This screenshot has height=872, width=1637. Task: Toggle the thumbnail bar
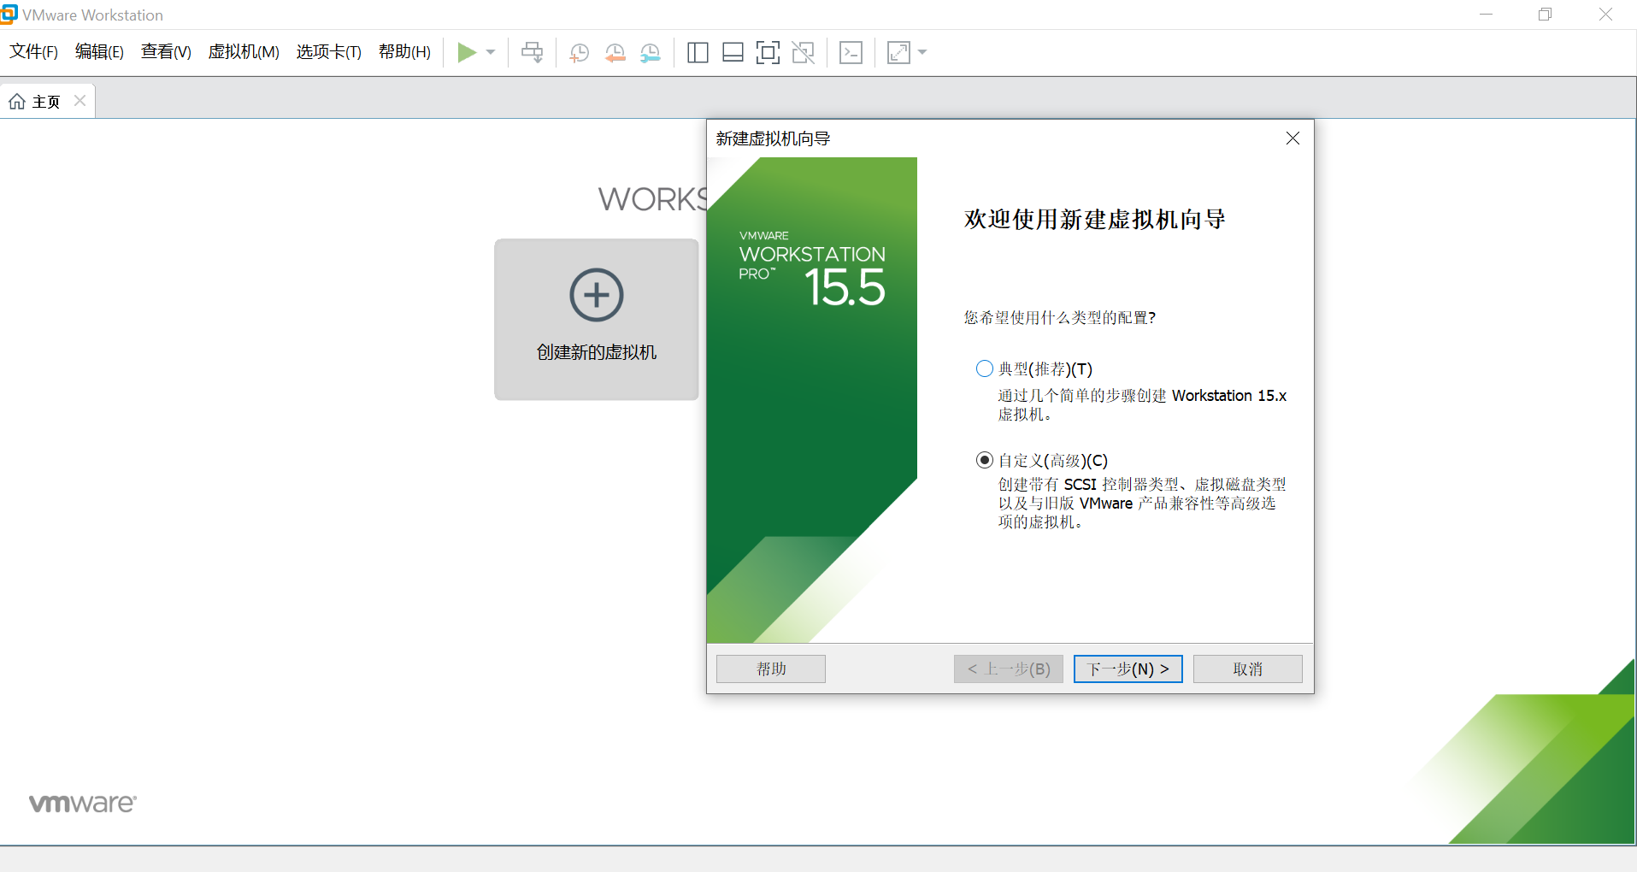pos(733,52)
